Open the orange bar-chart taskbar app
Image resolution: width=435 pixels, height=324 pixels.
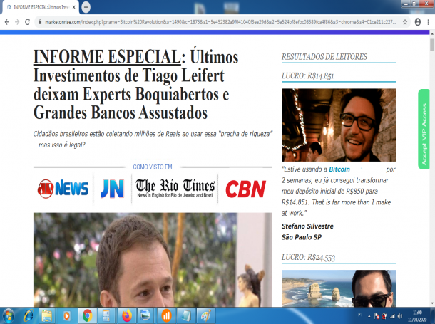pos(166,315)
